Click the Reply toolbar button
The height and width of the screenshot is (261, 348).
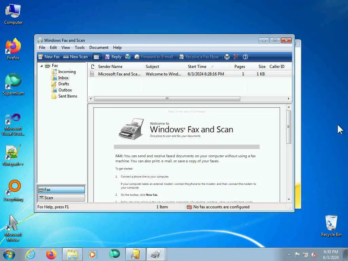pyautogui.click(x=113, y=57)
